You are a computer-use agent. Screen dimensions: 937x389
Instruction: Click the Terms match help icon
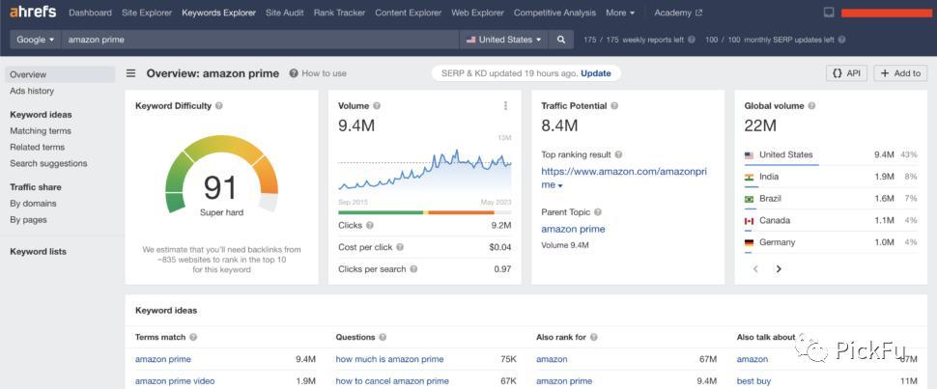[x=193, y=337]
